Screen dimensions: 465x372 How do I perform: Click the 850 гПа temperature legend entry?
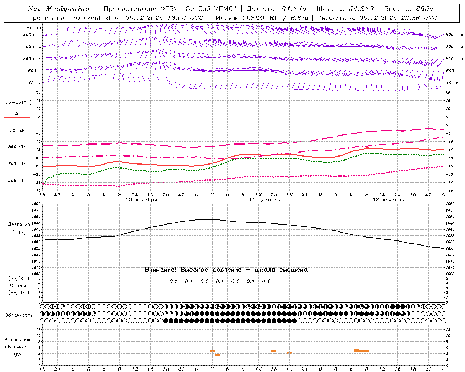pyautogui.click(x=17, y=147)
